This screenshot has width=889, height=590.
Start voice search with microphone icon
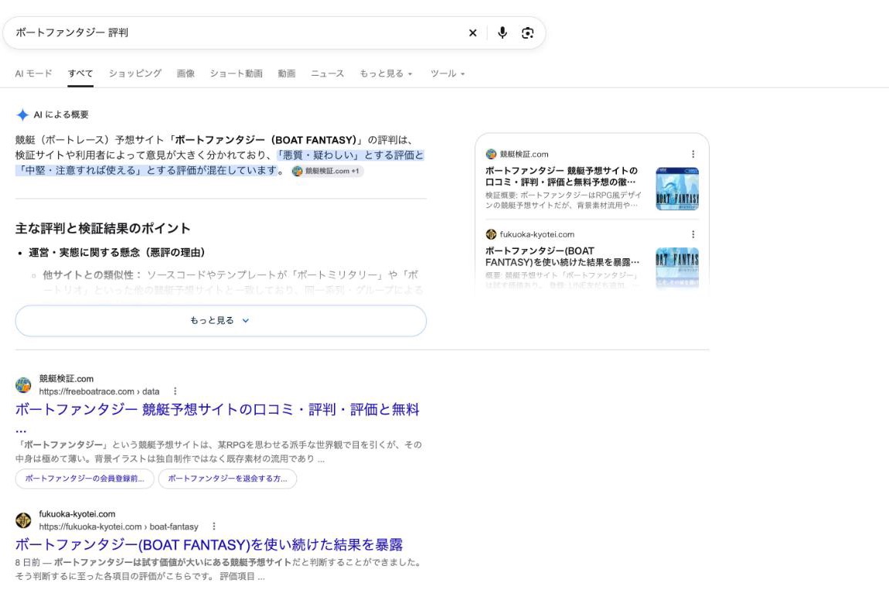(502, 33)
